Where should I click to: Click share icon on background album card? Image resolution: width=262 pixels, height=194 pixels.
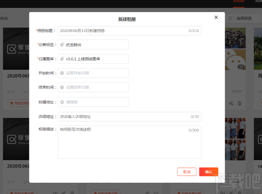pyautogui.click(x=231, y=103)
